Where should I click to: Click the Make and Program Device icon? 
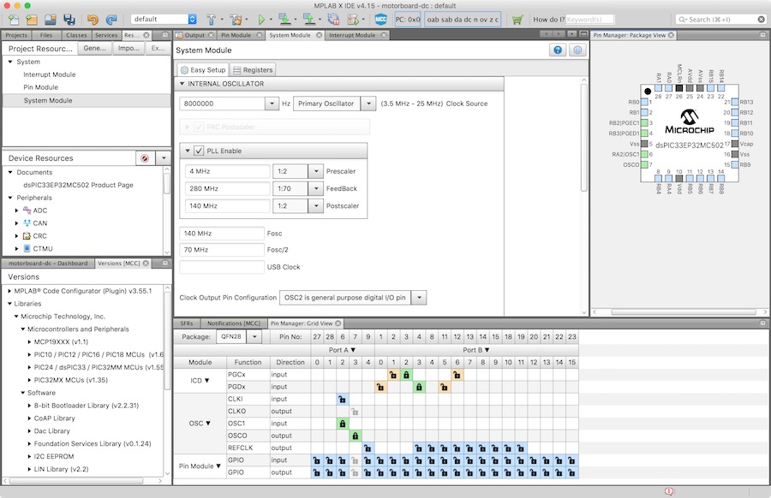point(284,19)
